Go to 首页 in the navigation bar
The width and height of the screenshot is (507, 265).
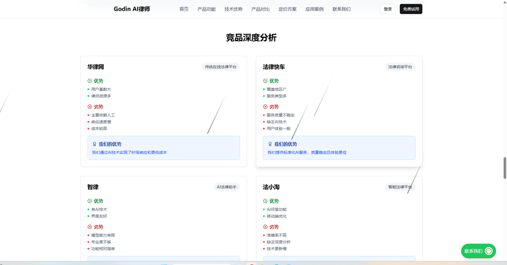(184, 9)
